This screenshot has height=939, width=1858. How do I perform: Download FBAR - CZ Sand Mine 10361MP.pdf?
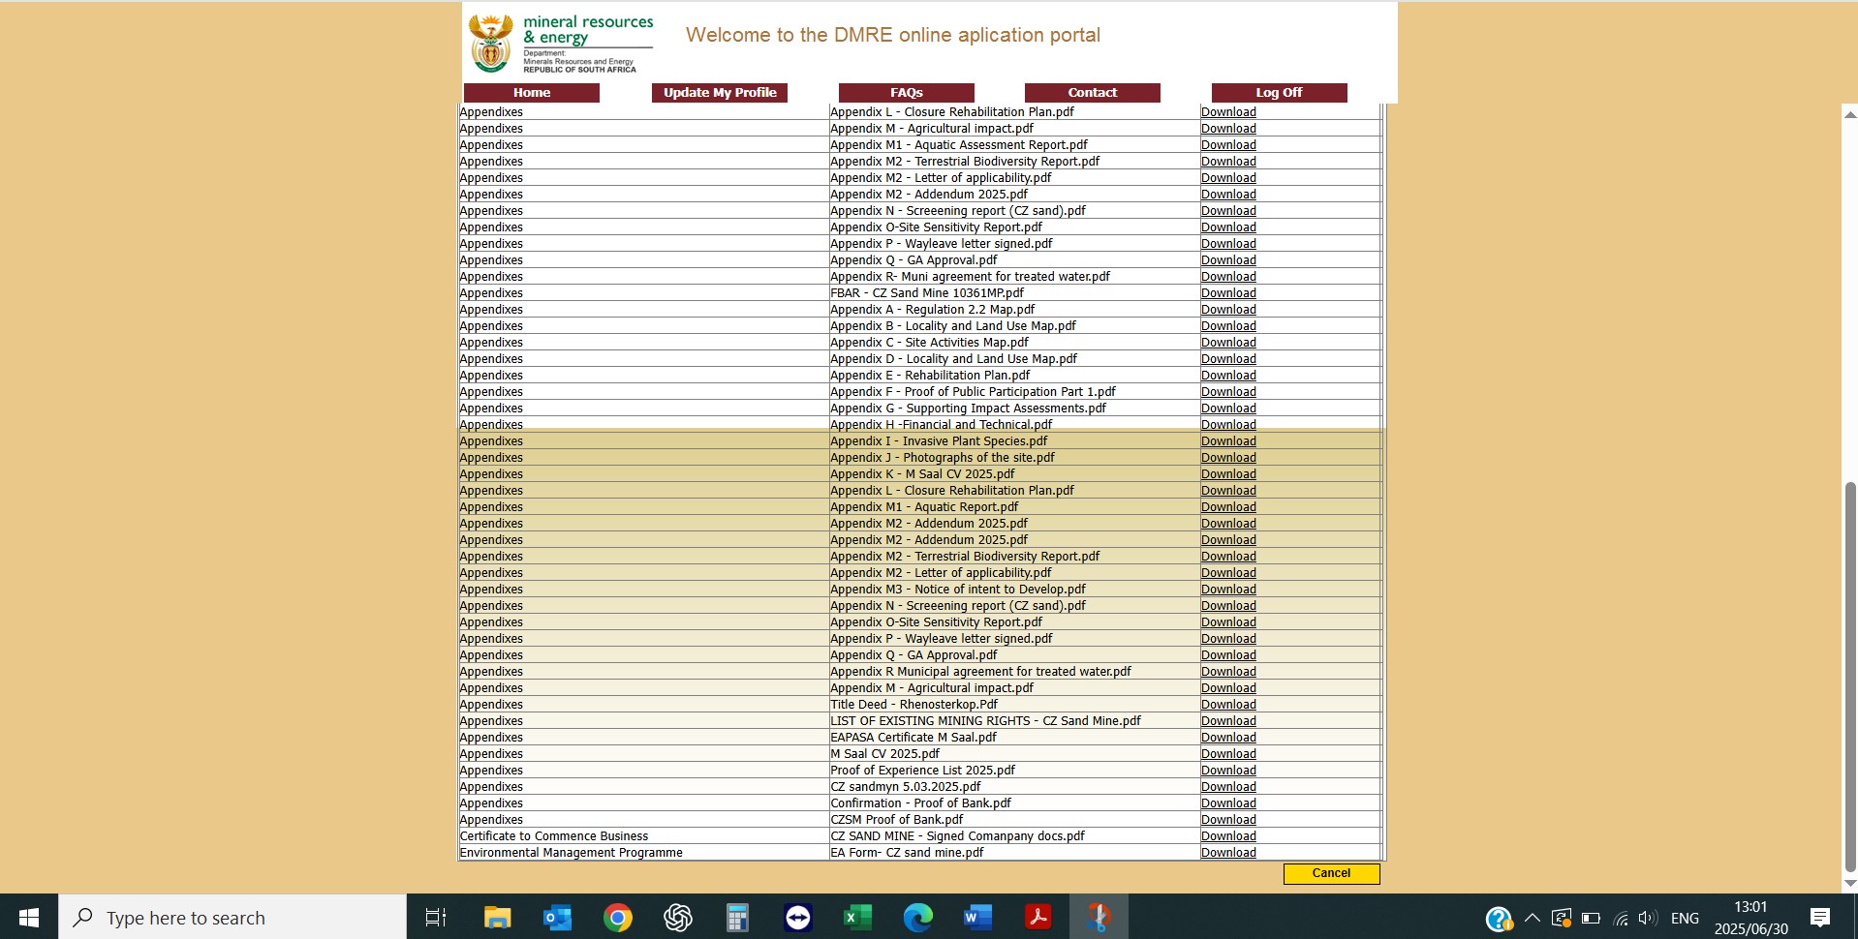[1228, 292]
